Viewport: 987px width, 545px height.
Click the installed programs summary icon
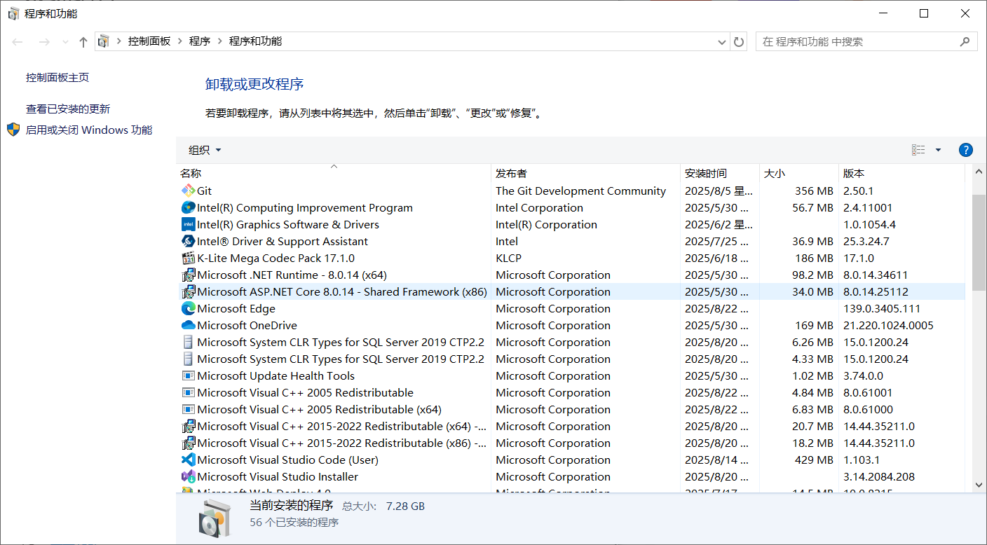[x=215, y=518]
